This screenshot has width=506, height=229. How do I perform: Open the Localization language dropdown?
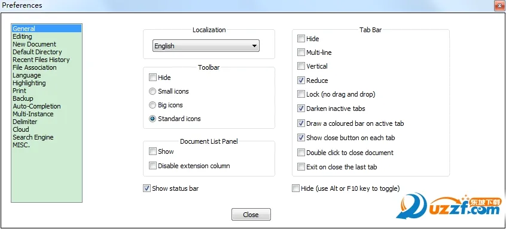click(x=206, y=46)
